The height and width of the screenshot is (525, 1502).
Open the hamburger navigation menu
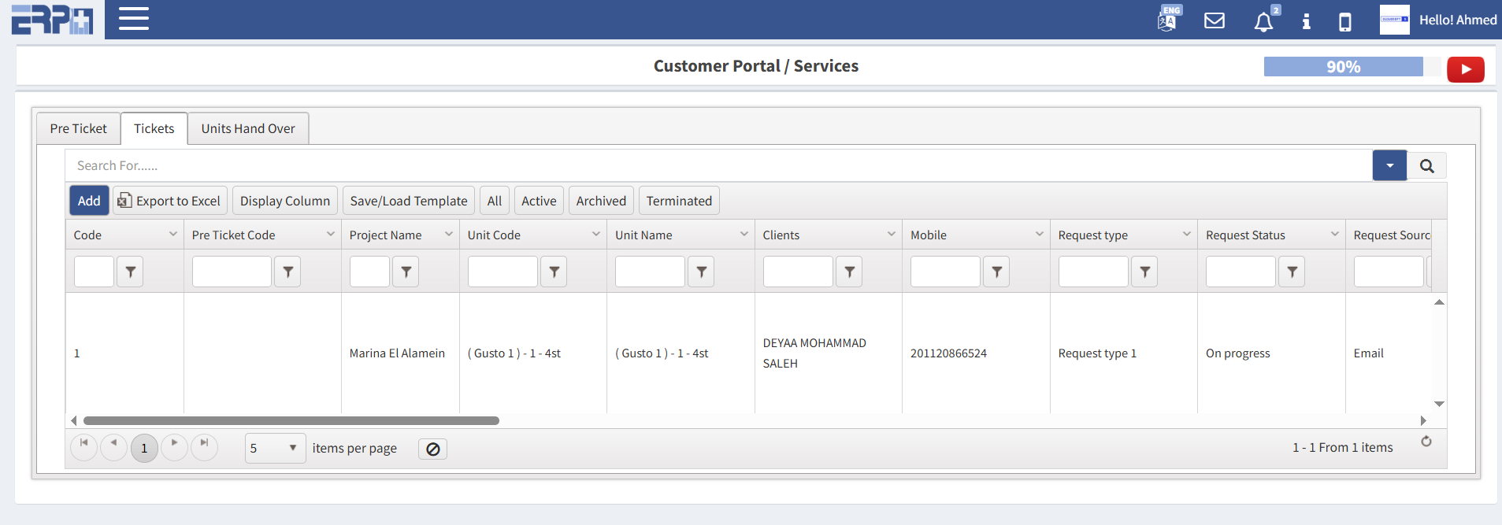point(134,19)
